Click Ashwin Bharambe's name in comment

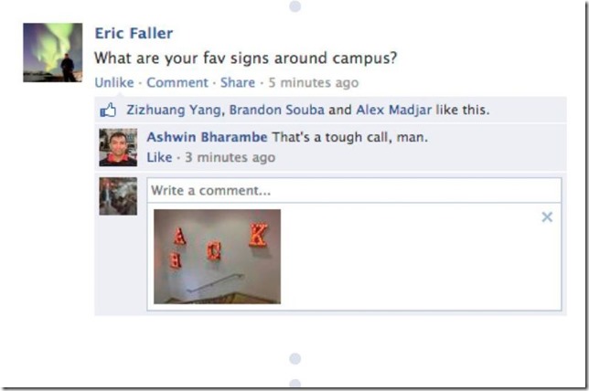click(x=207, y=138)
